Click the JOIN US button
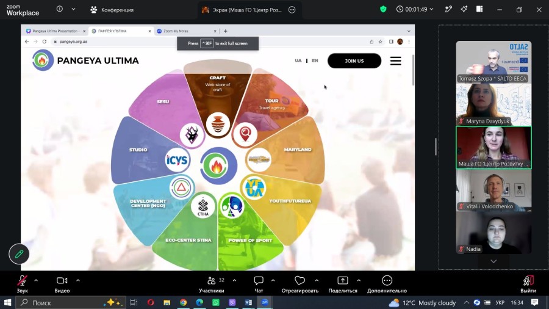Screen dimensions: 549x309 pos(354,60)
